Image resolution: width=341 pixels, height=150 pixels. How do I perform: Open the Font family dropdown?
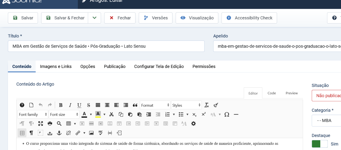33,114
